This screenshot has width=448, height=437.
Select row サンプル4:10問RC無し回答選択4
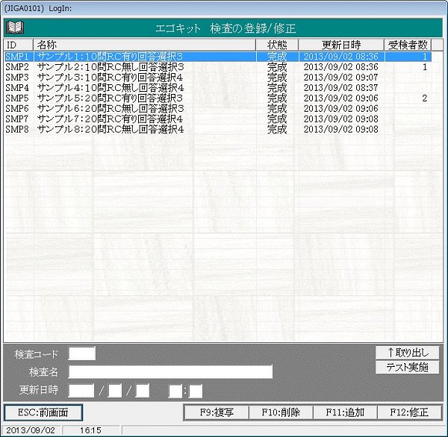pyautogui.click(x=218, y=88)
